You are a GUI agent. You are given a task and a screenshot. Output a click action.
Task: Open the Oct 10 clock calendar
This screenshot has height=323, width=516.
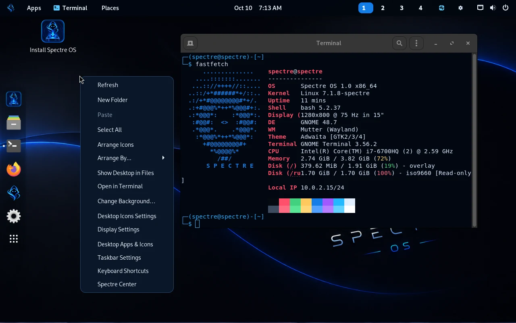point(258,8)
